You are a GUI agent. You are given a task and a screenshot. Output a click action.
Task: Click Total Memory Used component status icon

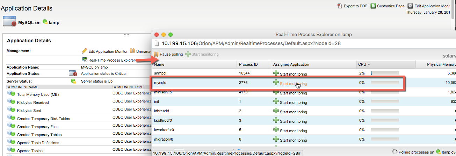tap(11, 94)
